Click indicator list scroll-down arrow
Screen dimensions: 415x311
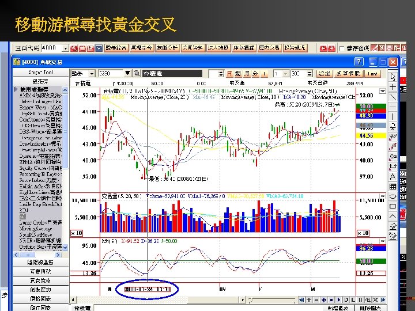point(65,247)
